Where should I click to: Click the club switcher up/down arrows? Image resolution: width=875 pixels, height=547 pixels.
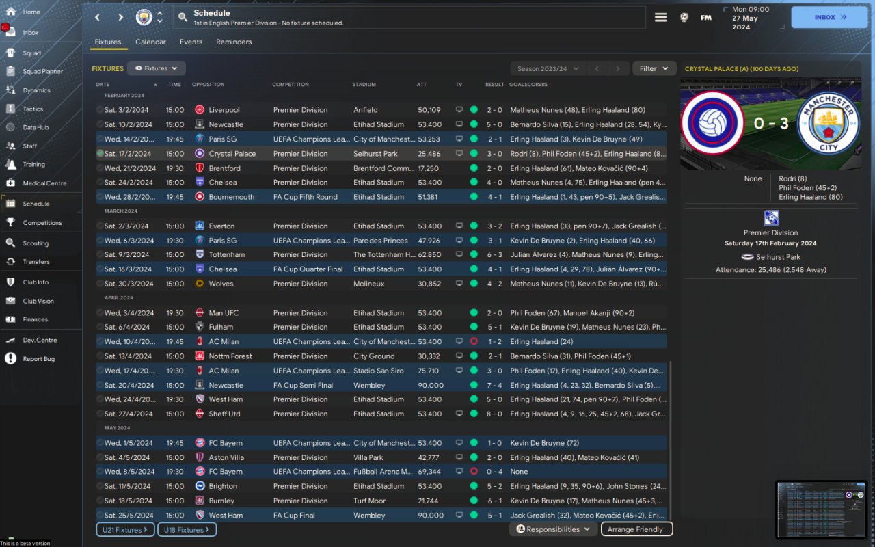[x=160, y=17]
